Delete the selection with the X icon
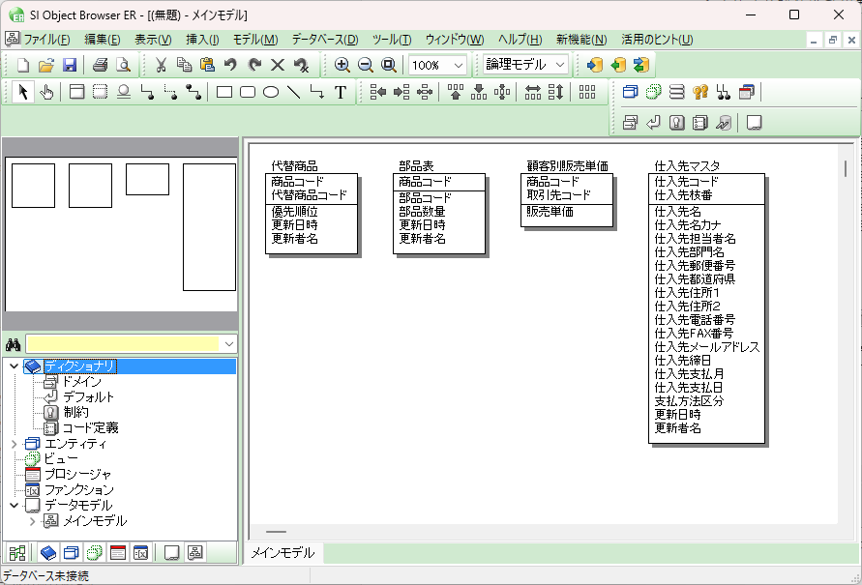This screenshot has width=862, height=585. pyautogui.click(x=278, y=65)
